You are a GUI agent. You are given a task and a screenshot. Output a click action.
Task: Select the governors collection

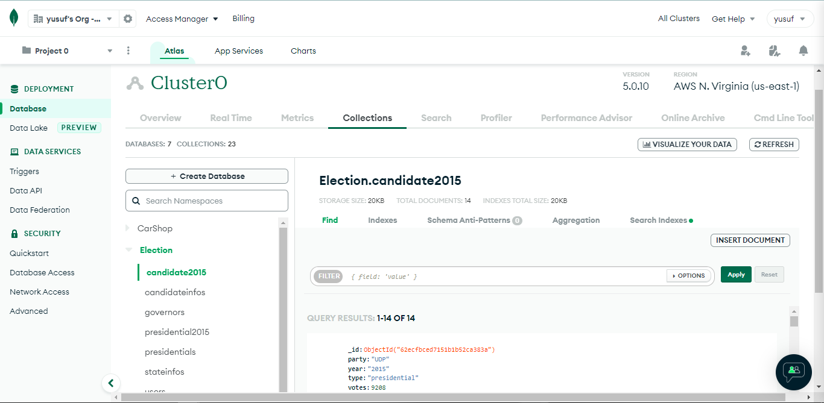pos(165,312)
